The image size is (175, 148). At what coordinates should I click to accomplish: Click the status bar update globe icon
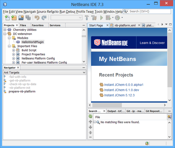pos(147,143)
